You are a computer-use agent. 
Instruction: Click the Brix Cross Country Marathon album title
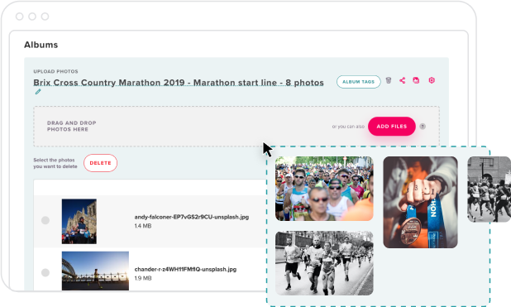(x=179, y=83)
